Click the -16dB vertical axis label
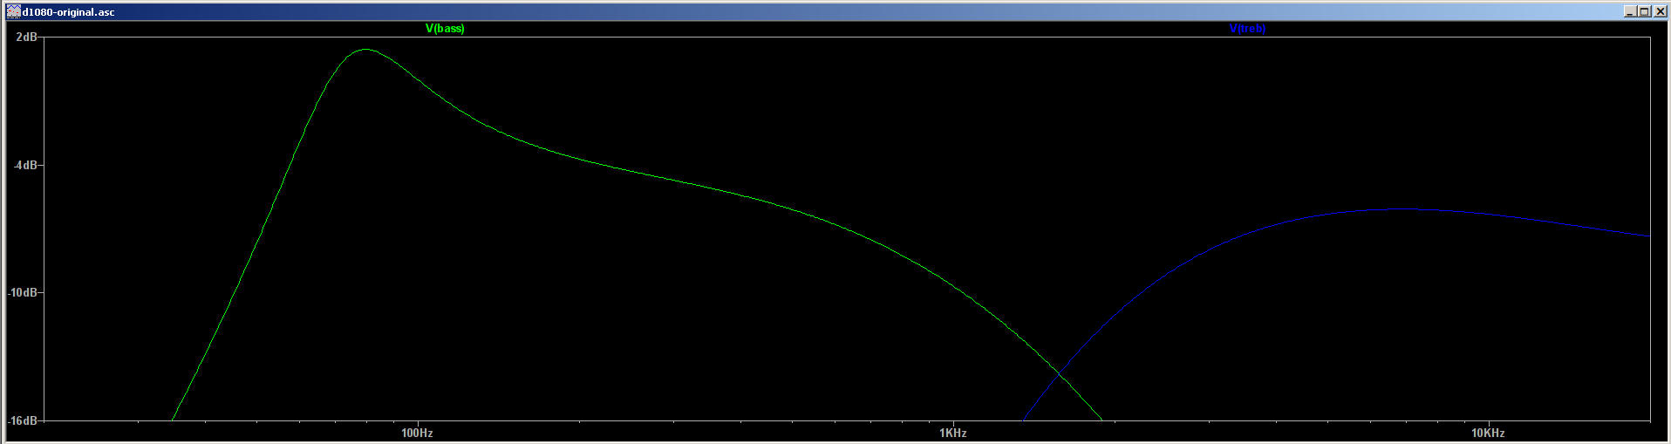 [23, 420]
